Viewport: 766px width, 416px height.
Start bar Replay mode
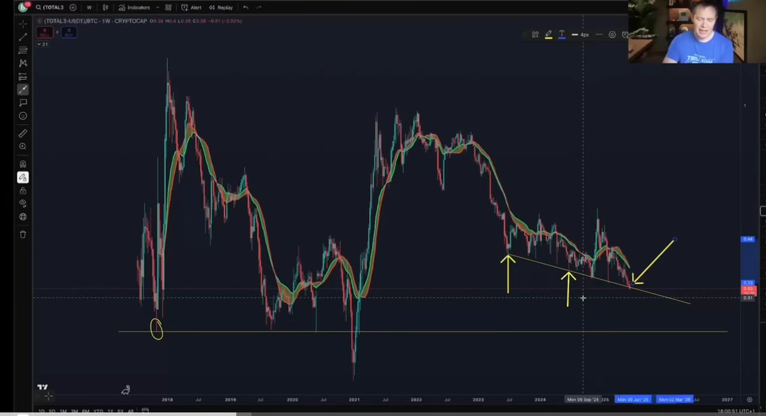pyautogui.click(x=221, y=8)
